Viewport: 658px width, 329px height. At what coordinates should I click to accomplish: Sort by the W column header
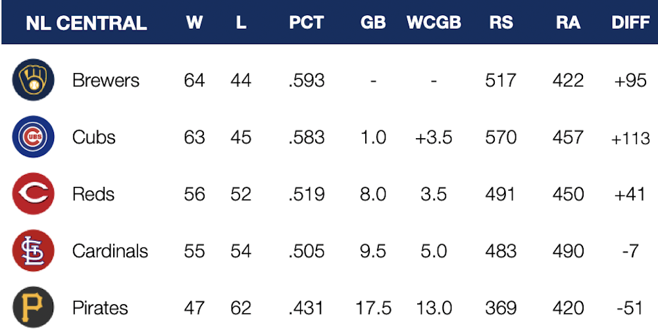pos(194,23)
